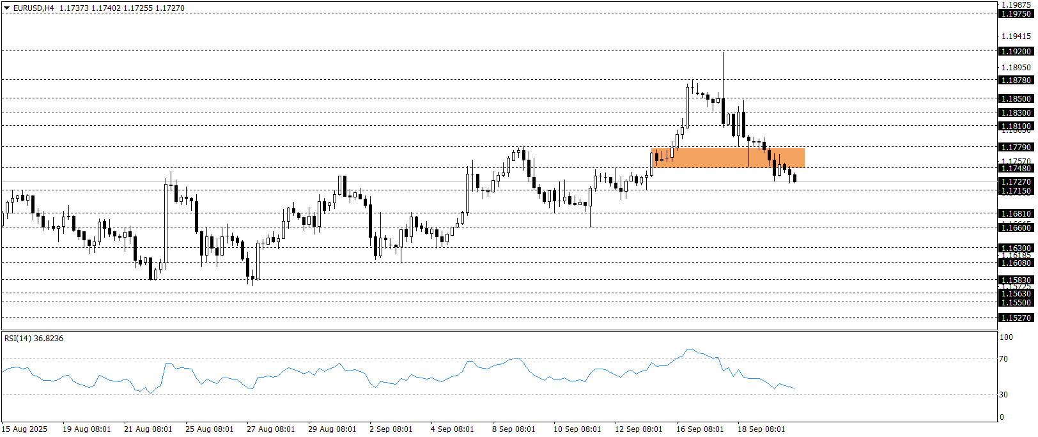Click the 25 Aug 08:01 time label

pos(209,429)
